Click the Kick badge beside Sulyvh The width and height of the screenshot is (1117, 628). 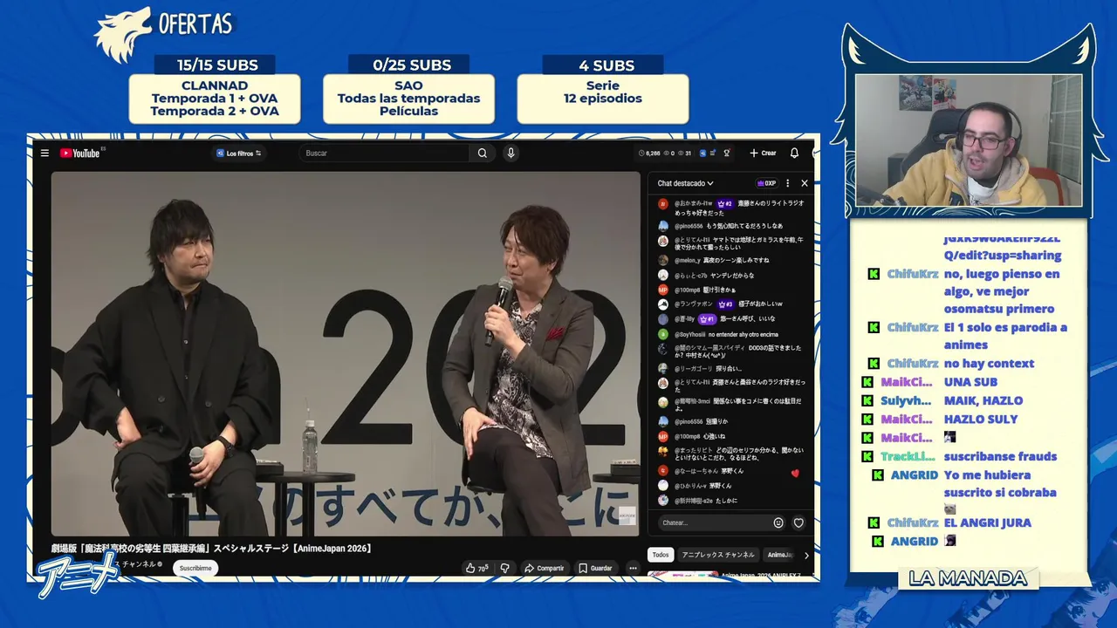click(x=867, y=400)
